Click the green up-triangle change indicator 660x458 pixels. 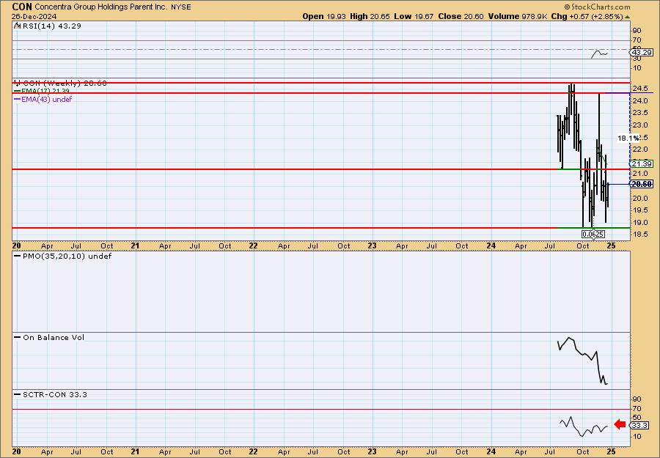pyautogui.click(x=627, y=17)
